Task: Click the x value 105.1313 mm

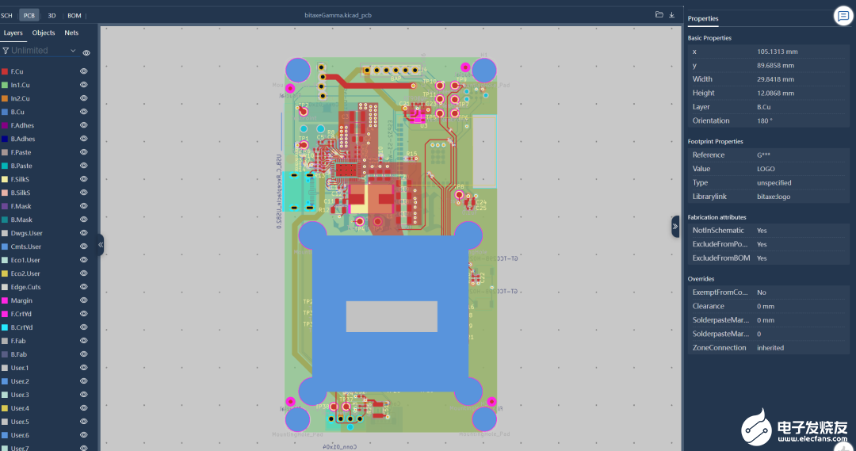Action: pos(777,52)
